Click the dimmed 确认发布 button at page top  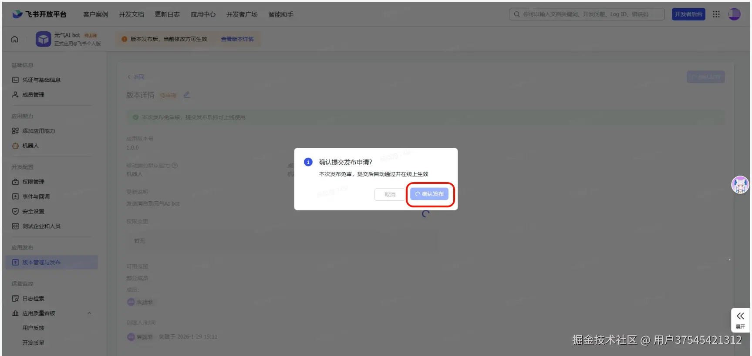706,77
